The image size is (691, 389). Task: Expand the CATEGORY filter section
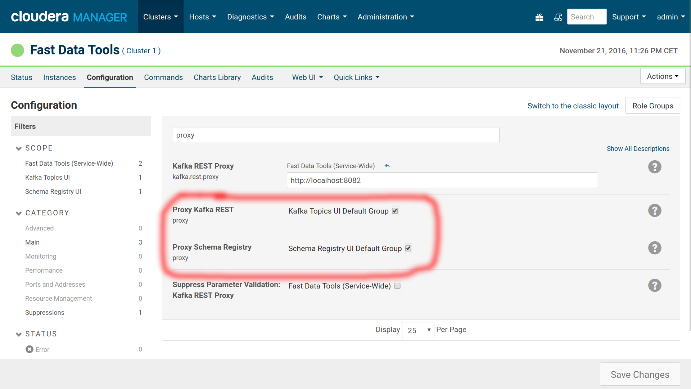tap(19, 213)
